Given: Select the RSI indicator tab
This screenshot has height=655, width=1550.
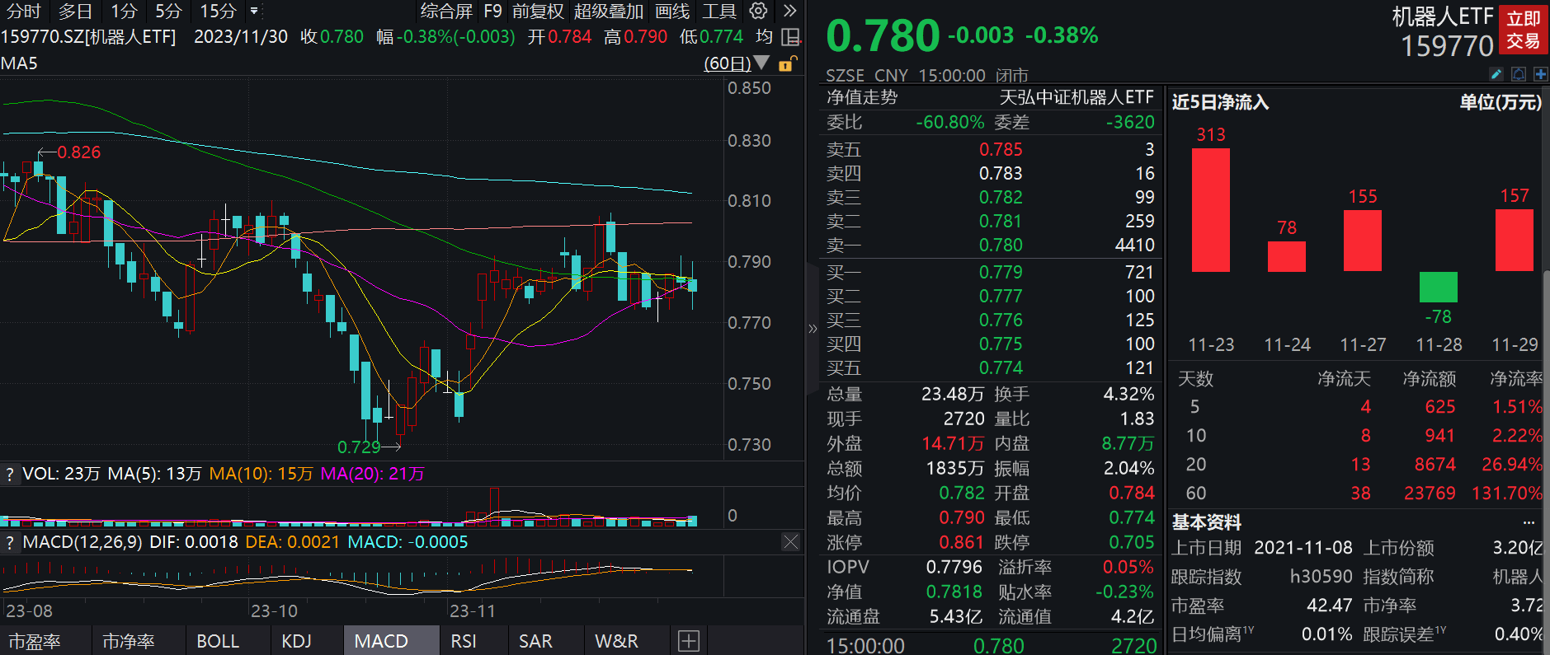Looking at the screenshot, I should pos(464,641).
